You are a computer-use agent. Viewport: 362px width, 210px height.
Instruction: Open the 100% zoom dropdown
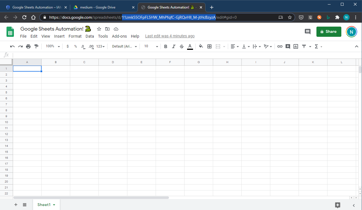coord(53,46)
